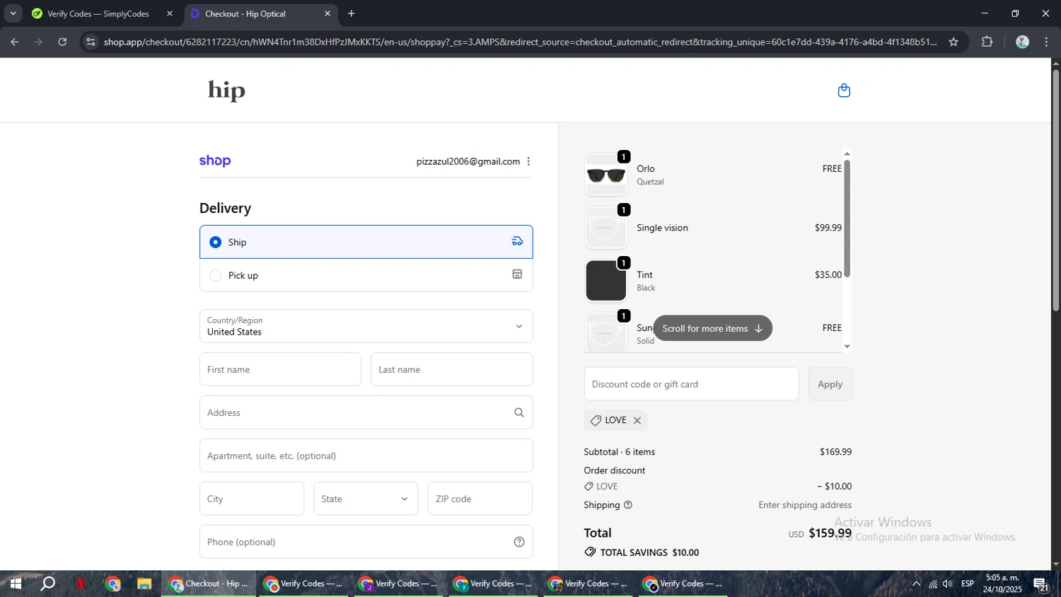1061x597 pixels.
Task: Click the Address input field
Action: (366, 412)
